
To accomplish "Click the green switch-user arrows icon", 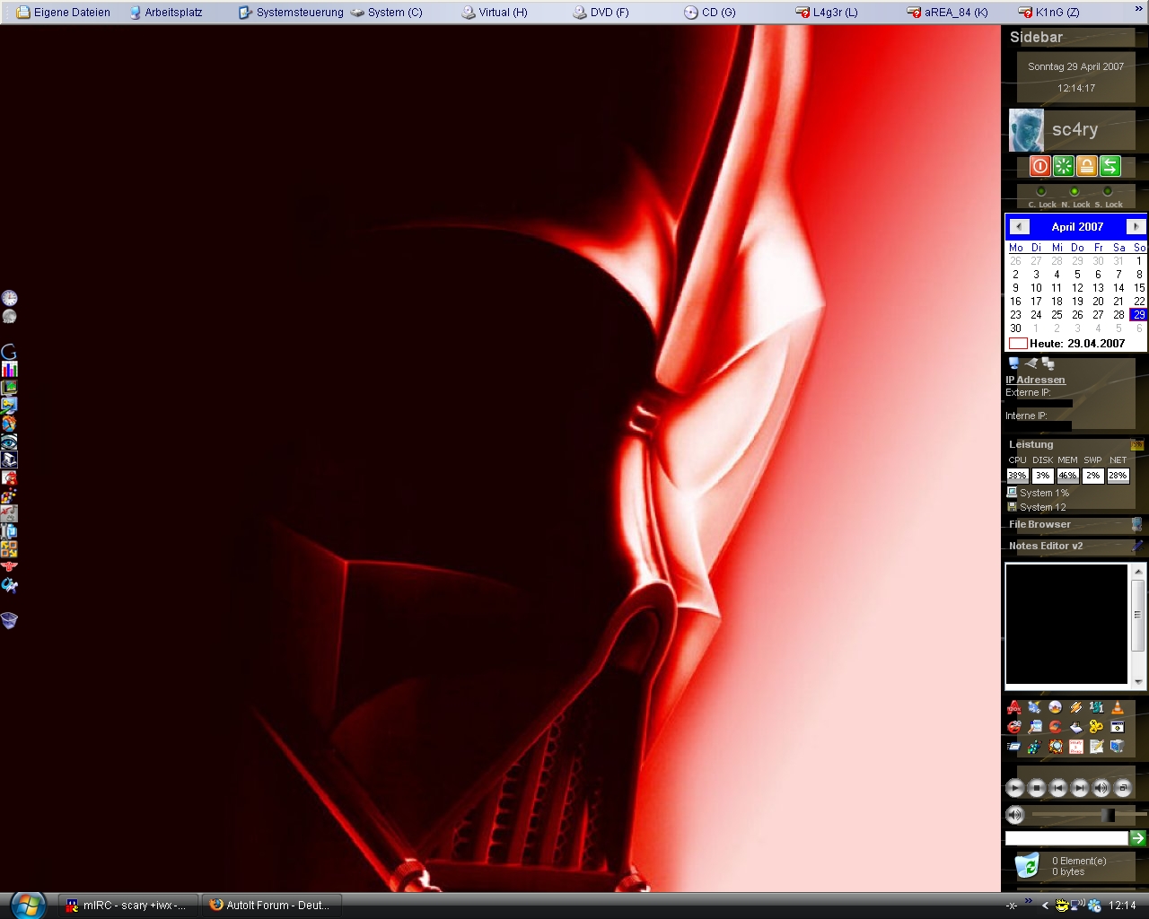I will point(1110,166).
